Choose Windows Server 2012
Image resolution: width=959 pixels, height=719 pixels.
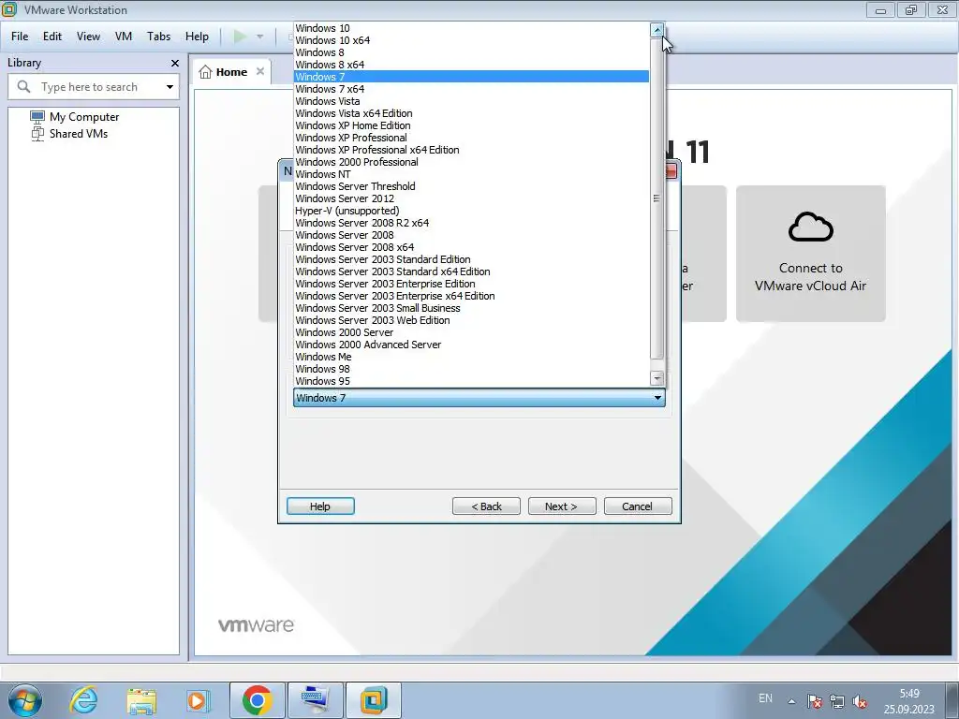click(472, 199)
